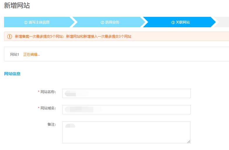Focus the 网站名称 input field
Image resolution: width=229 pixels, height=150 pixels.
(x=126, y=93)
